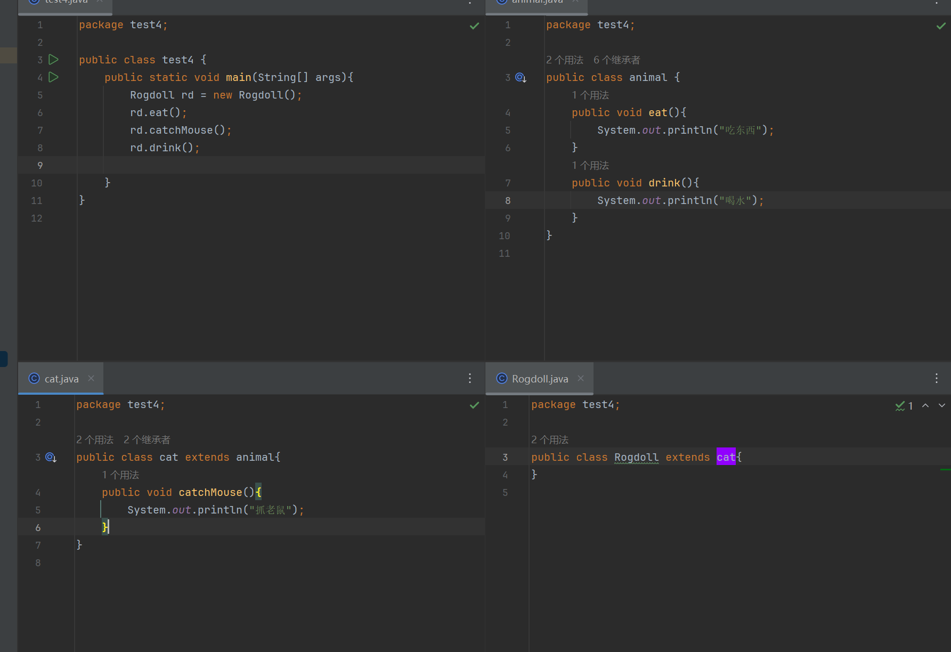
Task: Click the green checkmark in cat.java editor
Action: tap(474, 405)
